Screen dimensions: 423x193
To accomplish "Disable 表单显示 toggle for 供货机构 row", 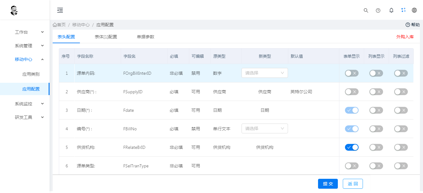I will [x=351, y=147].
